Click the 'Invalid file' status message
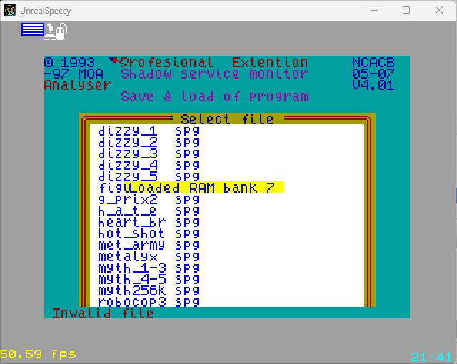Viewport: 457px width, 364px height. click(x=103, y=313)
